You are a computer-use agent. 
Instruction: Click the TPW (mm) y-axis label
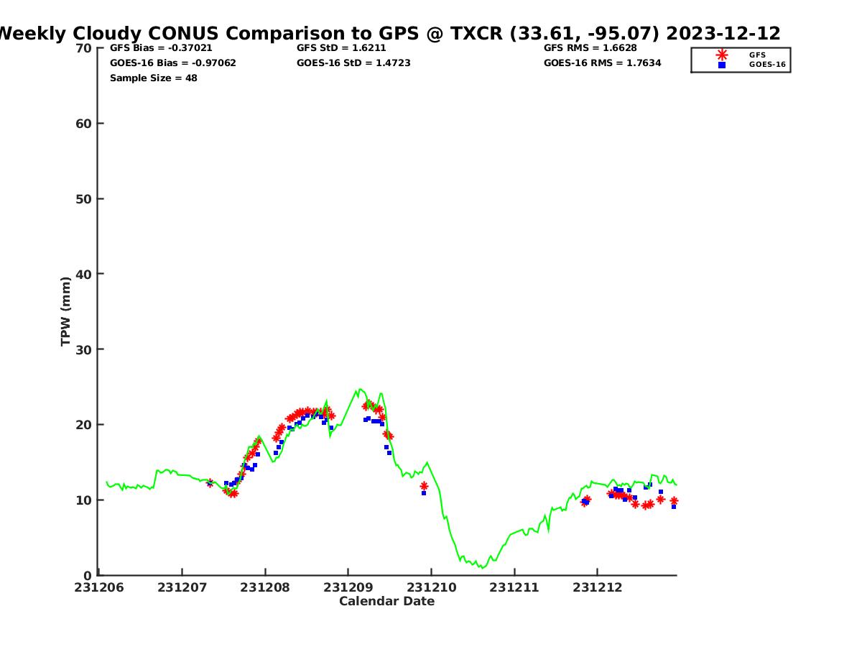[x=65, y=311]
